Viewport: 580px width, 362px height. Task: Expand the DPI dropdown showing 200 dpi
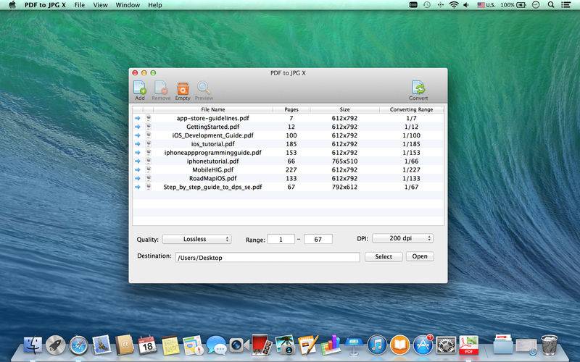point(405,238)
